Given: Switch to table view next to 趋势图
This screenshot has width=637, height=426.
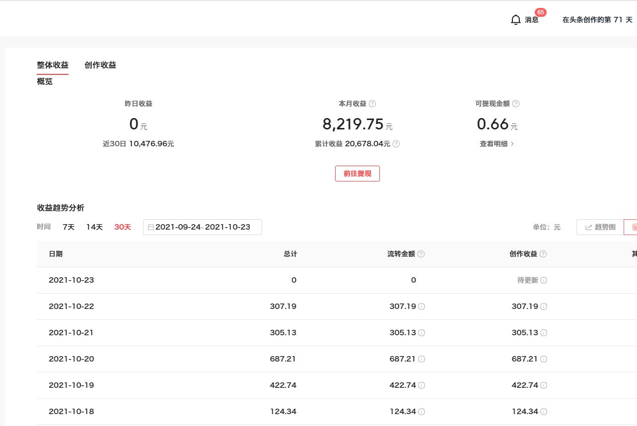Looking at the screenshot, I should 632,227.
